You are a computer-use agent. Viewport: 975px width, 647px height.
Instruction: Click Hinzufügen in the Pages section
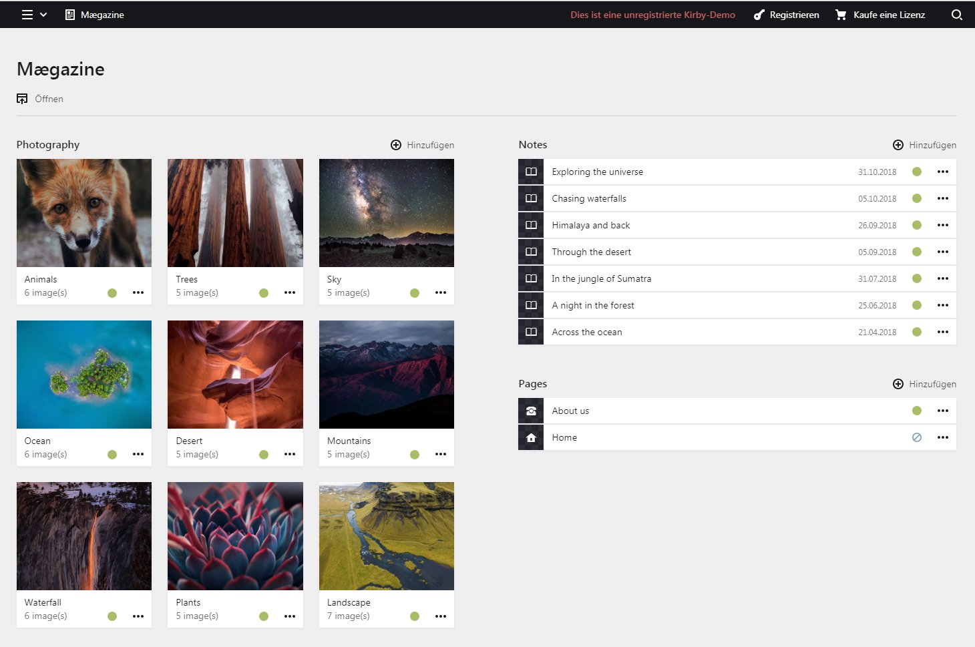coord(925,384)
